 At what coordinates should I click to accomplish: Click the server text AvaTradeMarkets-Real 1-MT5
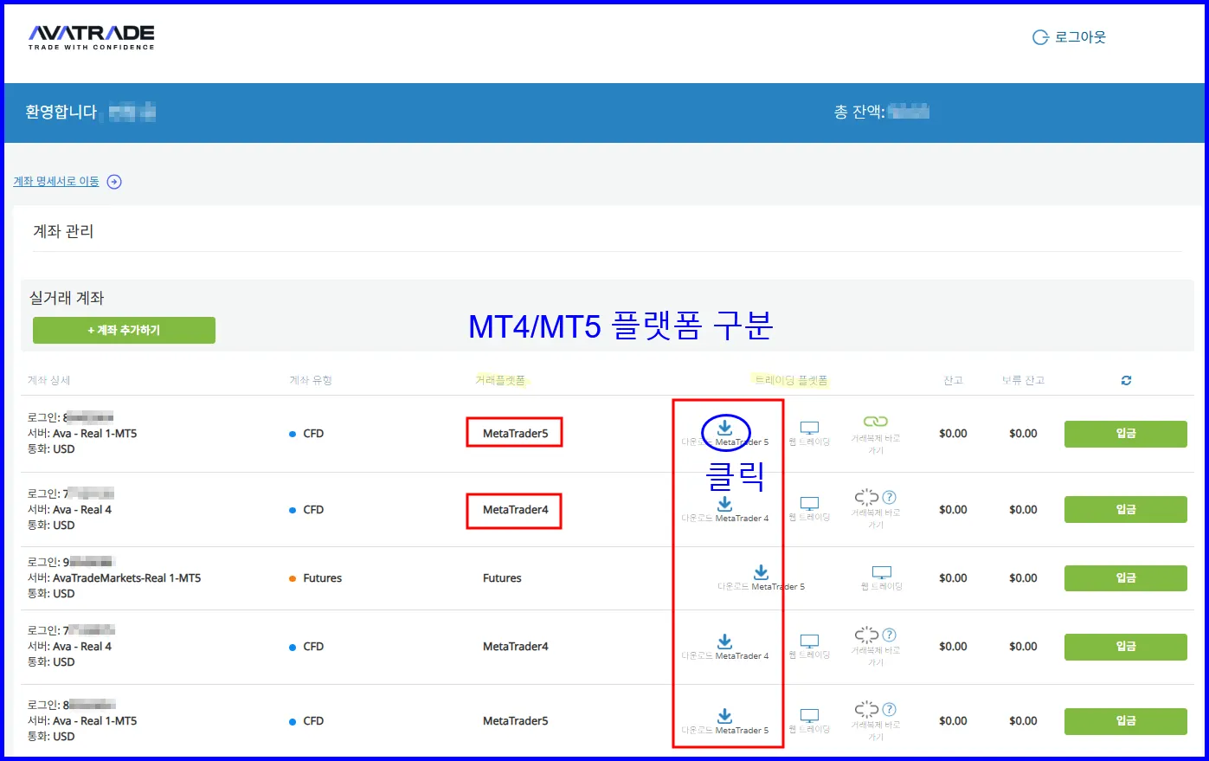coord(126,577)
